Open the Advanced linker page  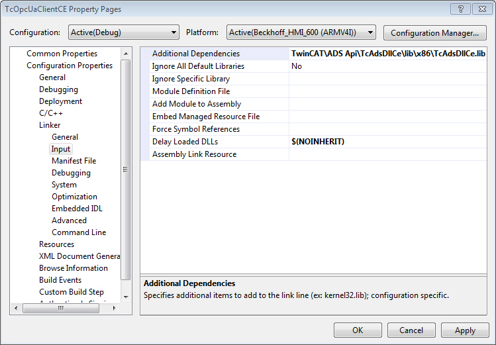pyautogui.click(x=69, y=221)
